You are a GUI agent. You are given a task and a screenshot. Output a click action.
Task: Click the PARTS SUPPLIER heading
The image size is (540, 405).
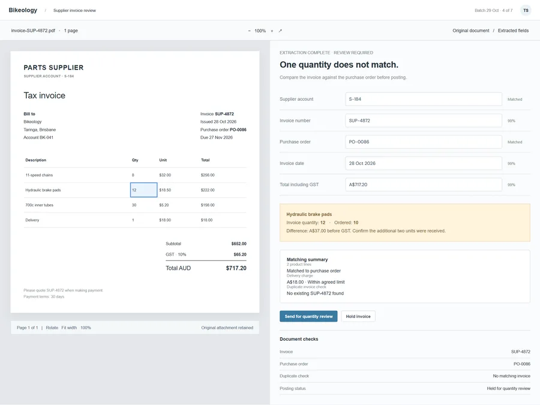tap(53, 67)
